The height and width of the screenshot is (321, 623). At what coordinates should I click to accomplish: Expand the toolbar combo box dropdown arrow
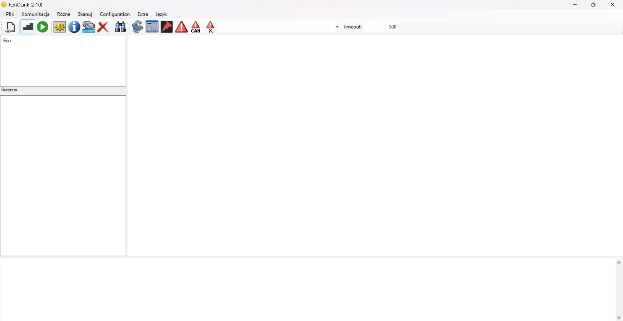(x=337, y=27)
